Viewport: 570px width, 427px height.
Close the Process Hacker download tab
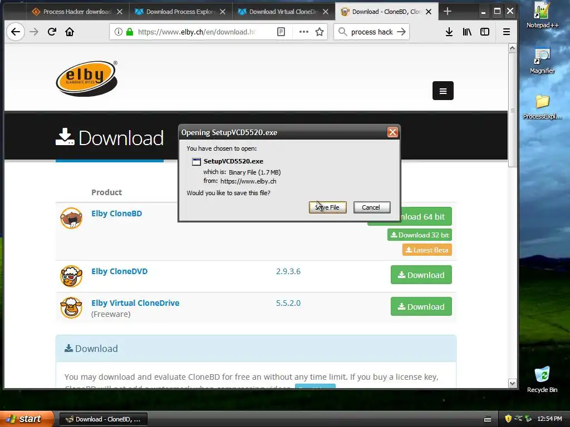point(120,12)
